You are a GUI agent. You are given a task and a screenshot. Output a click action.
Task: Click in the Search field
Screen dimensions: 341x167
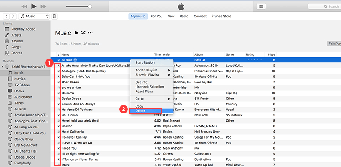(324, 6)
